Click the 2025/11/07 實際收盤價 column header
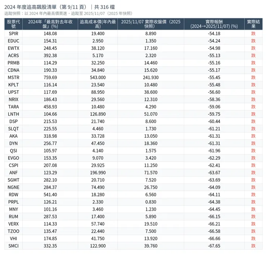 (x=151, y=24)
